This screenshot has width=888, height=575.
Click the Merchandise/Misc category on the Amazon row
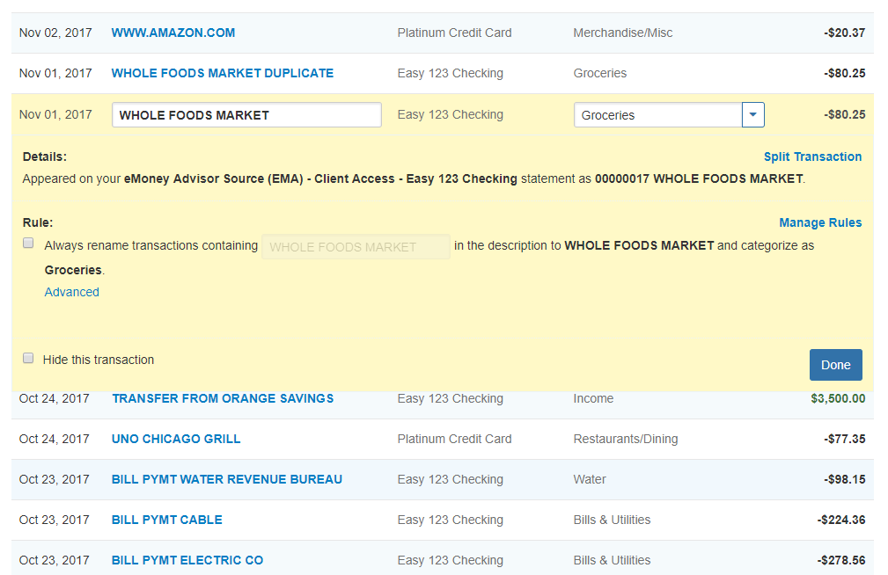[x=622, y=33]
